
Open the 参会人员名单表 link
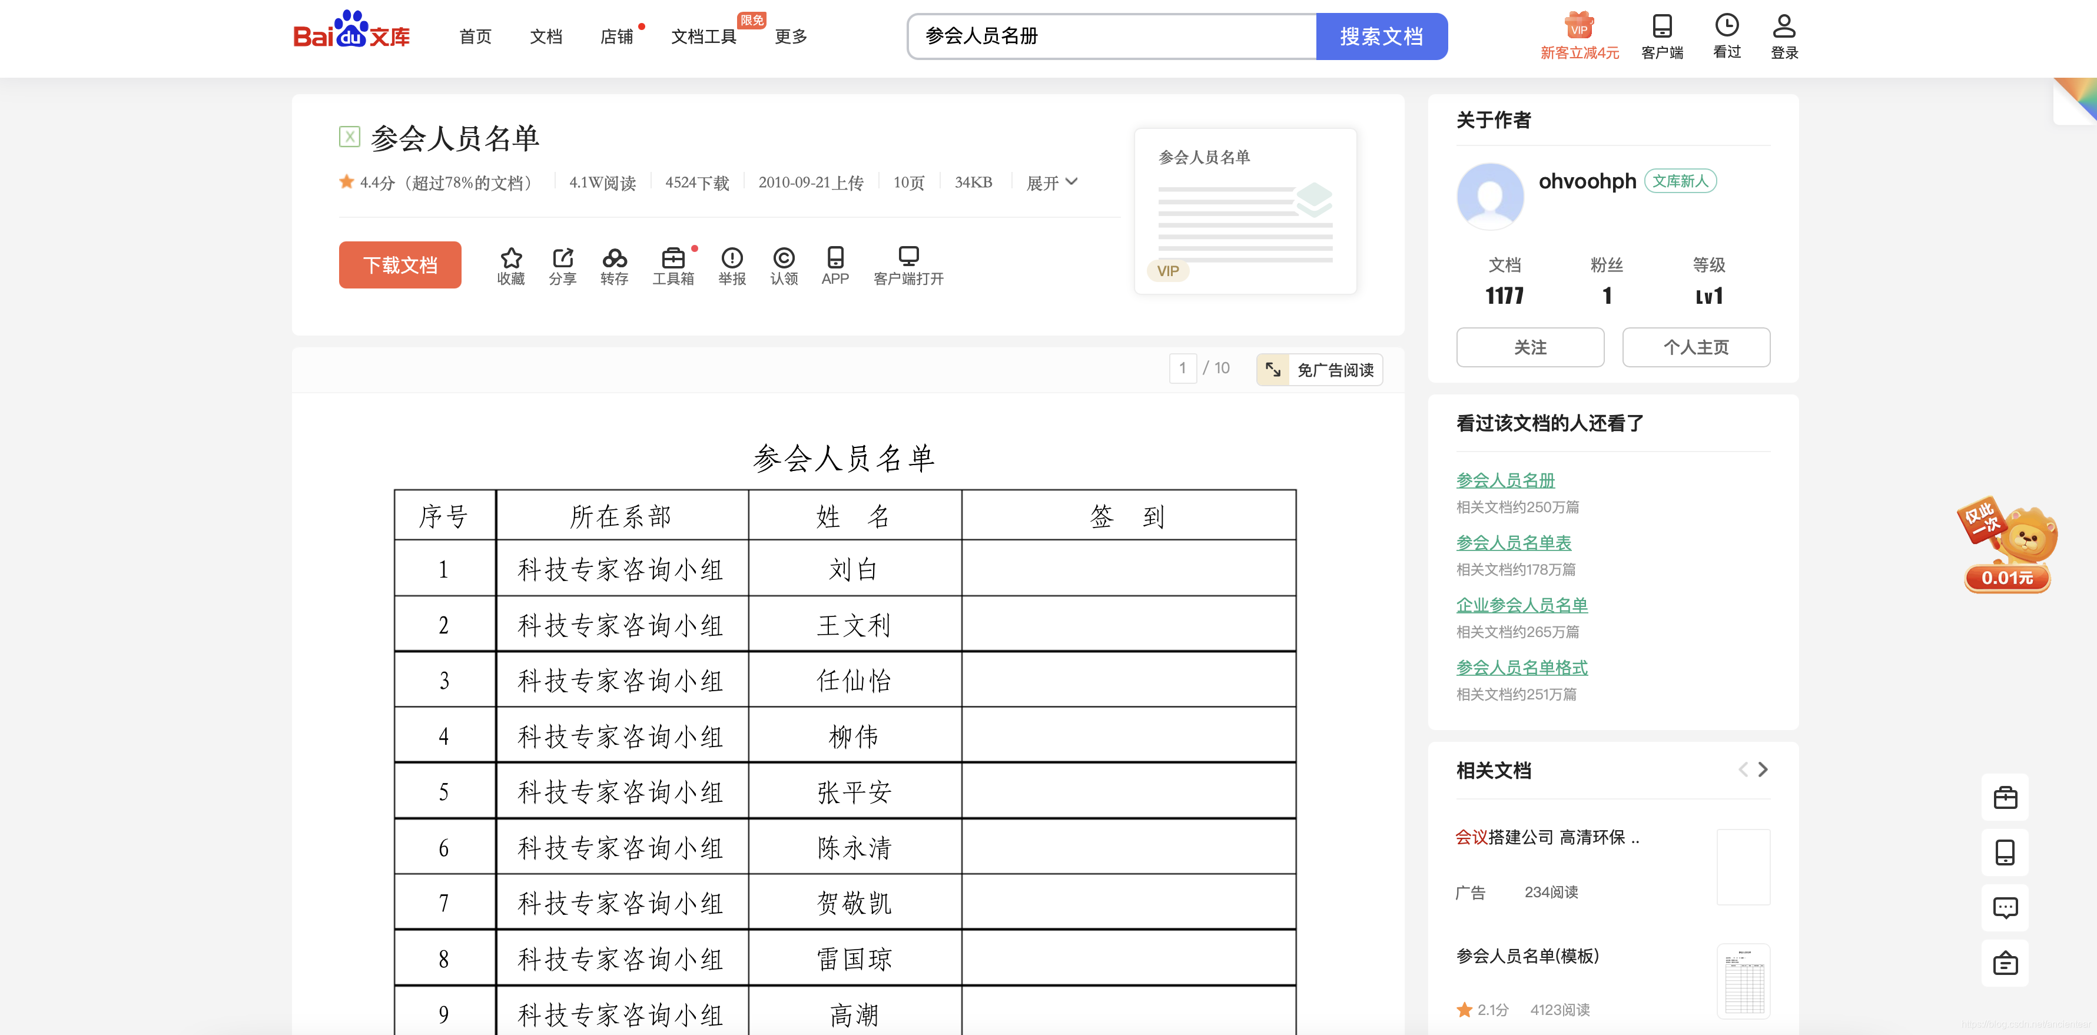[1514, 543]
